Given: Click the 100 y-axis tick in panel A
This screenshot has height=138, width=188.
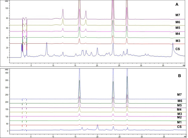Looking at the screenshot, I should [6, 8].
